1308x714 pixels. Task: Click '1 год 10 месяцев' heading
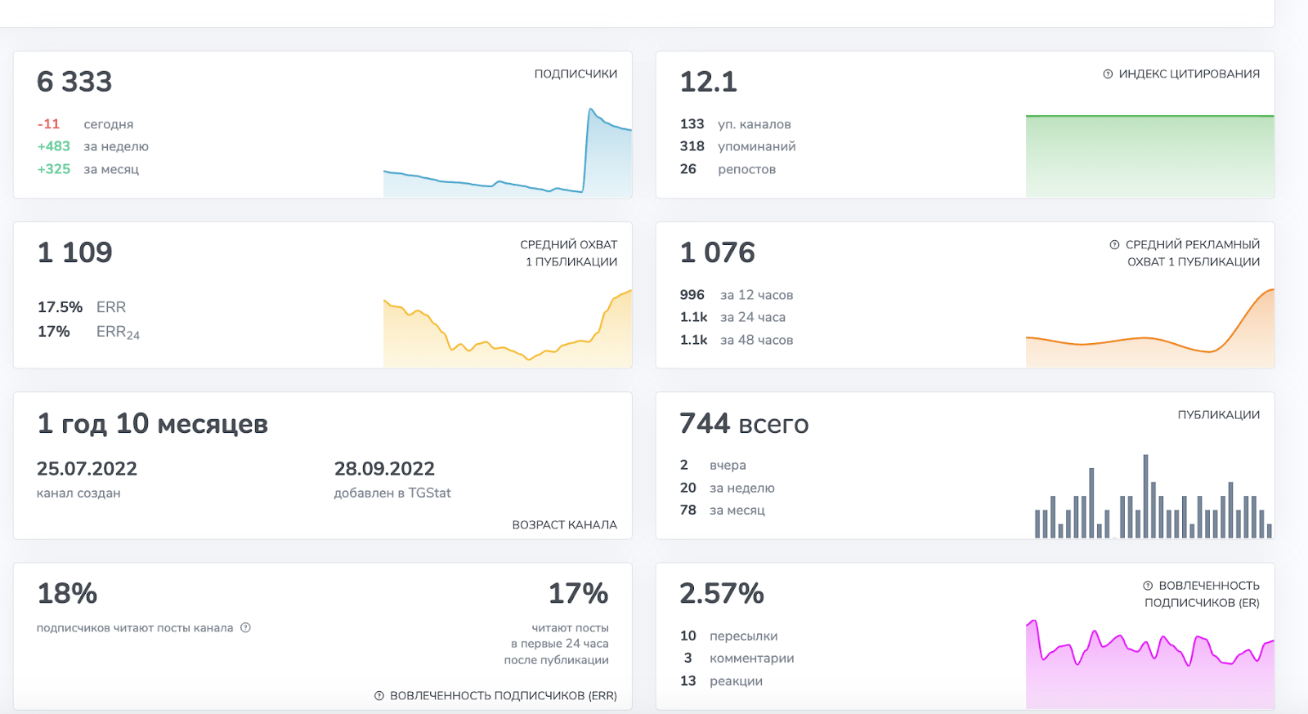click(152, 424)
